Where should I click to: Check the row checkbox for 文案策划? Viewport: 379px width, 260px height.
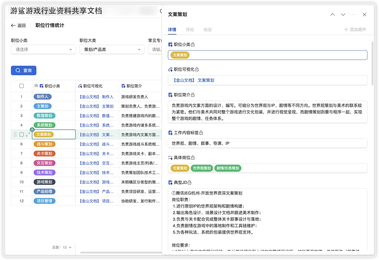[22, 135]
